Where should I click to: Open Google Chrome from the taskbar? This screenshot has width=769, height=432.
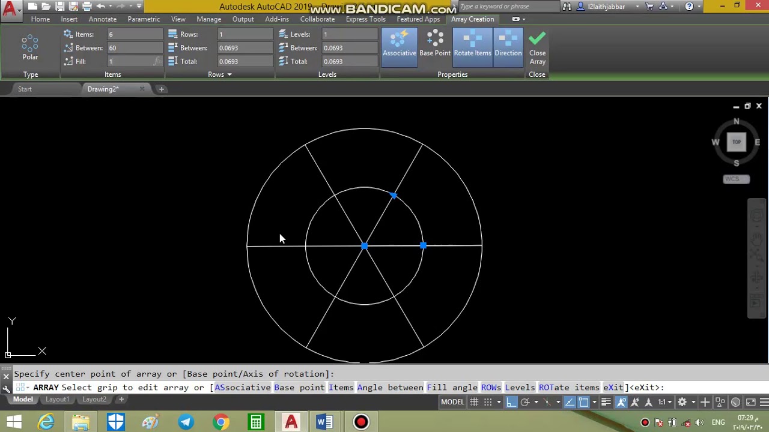coord(221,422)
